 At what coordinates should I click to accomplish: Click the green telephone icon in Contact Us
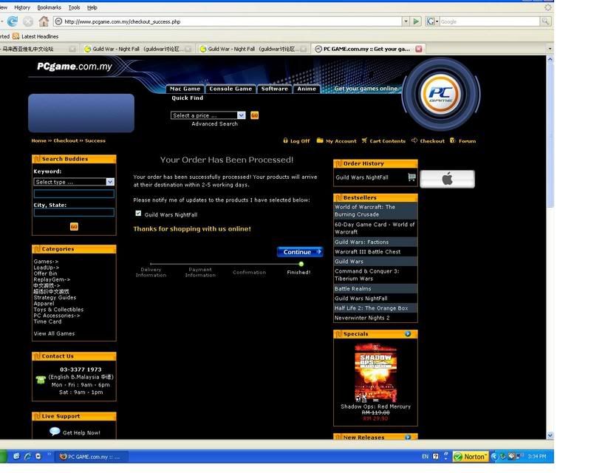pos(41,379)
